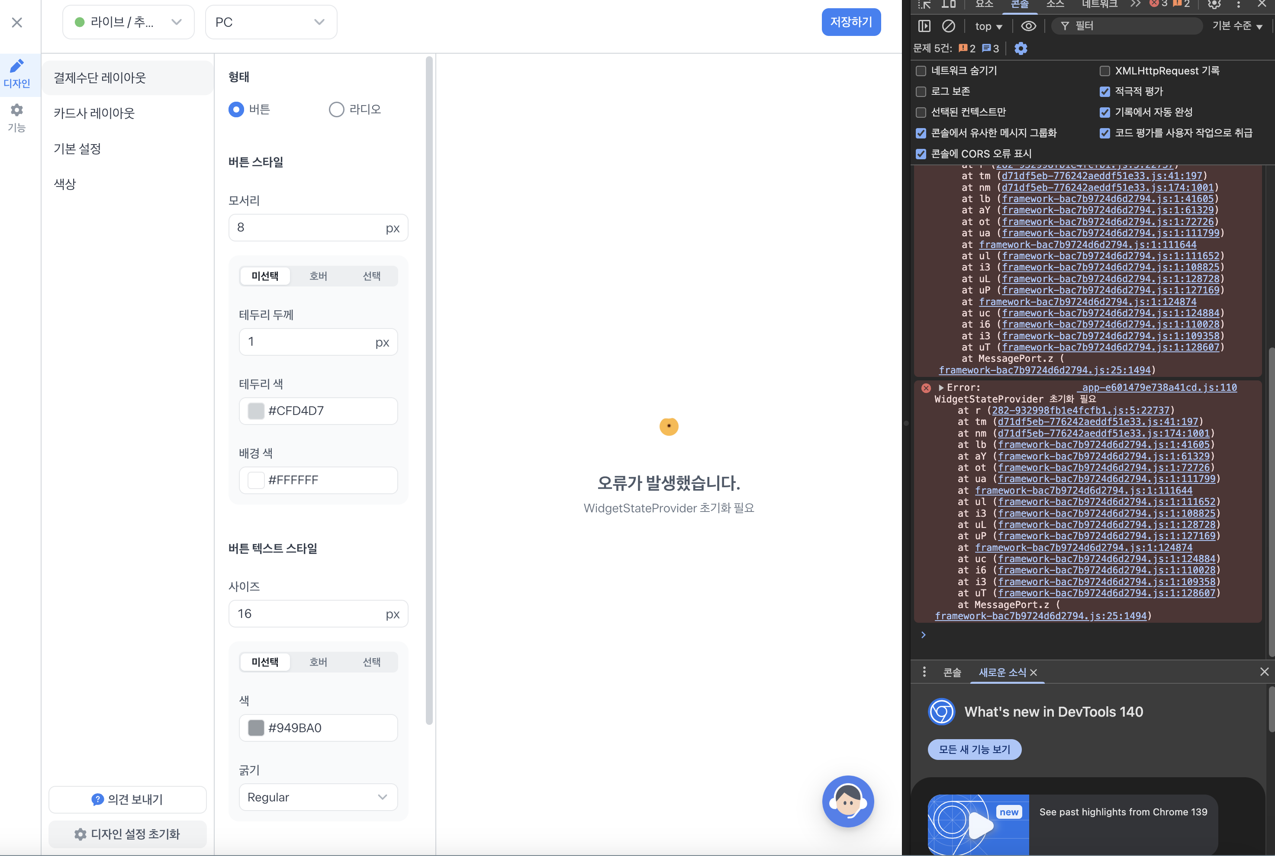The image size is (1275, 856).
Task: Toggle the console sidebar panel icon
Action: click(x=924, y=26)
